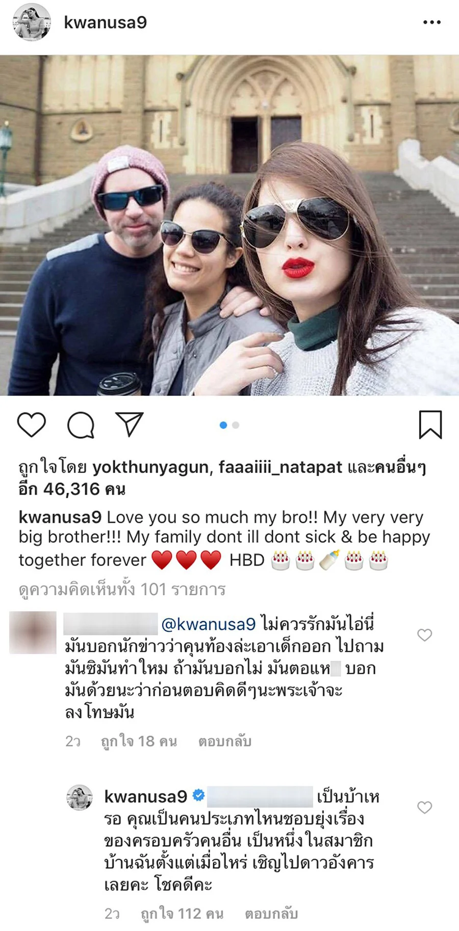Screen dimensions: 459x931
Task: Tap the heart like icon under the photo
Action: [x=32, y=424]
